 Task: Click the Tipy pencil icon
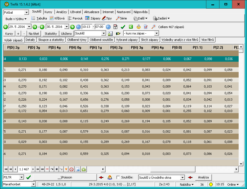[104, 18]
